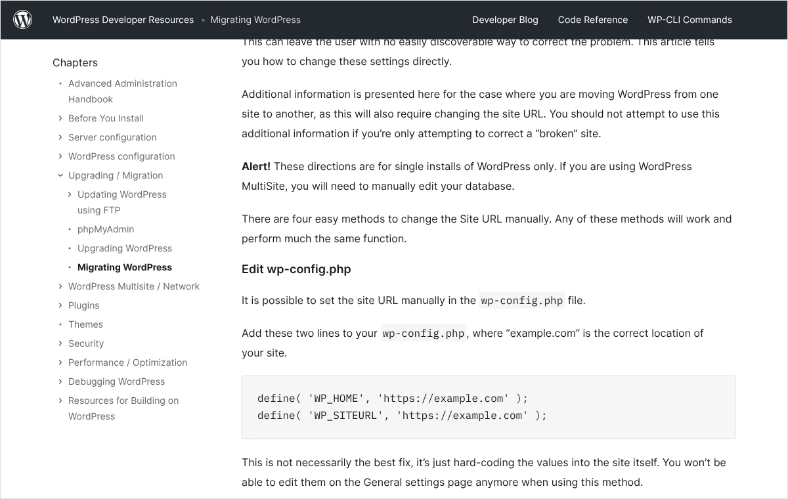The image size is (788, 499).
Task: Open the Security chapter link
Action: tap(86, 343)
